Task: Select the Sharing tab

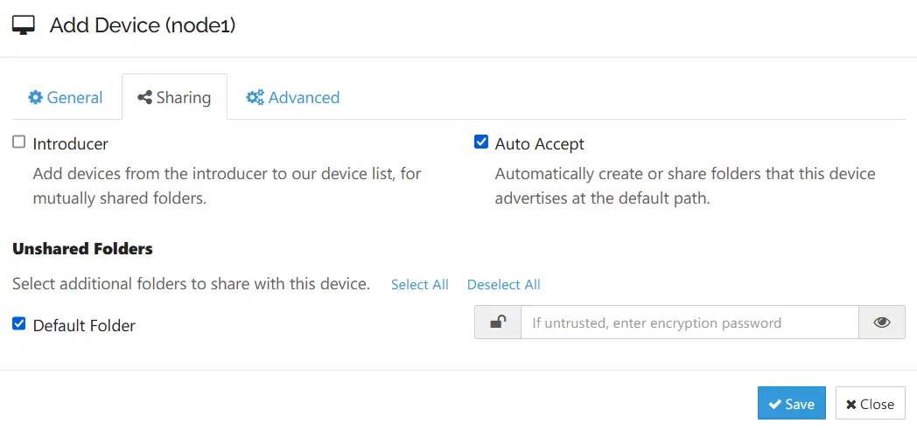Action: (174, 98)
